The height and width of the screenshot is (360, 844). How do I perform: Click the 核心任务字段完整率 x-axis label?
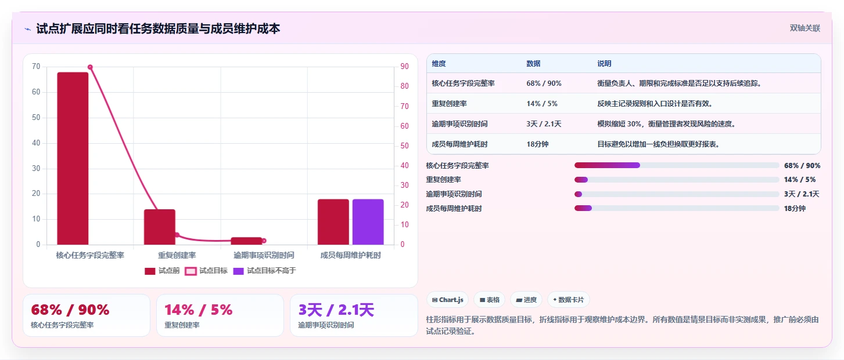(90, 255)
